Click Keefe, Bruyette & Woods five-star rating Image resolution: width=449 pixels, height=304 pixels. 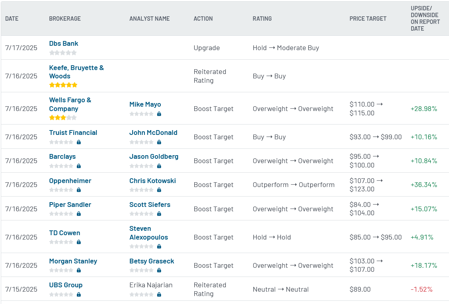pos(63,85)
